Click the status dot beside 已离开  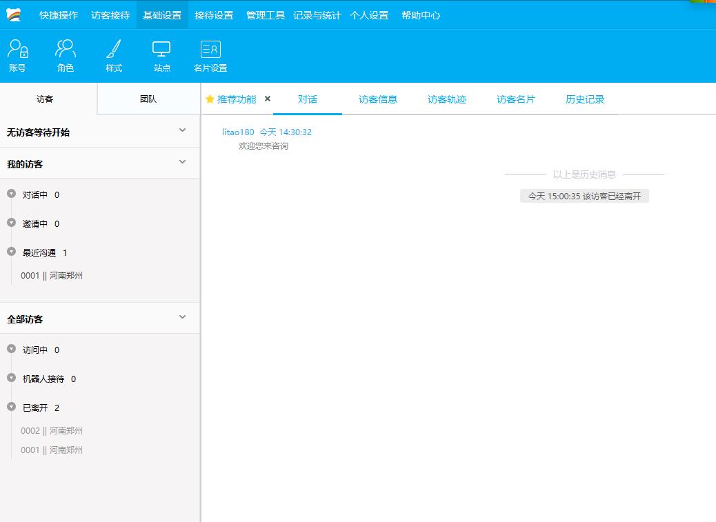[10, 408]
